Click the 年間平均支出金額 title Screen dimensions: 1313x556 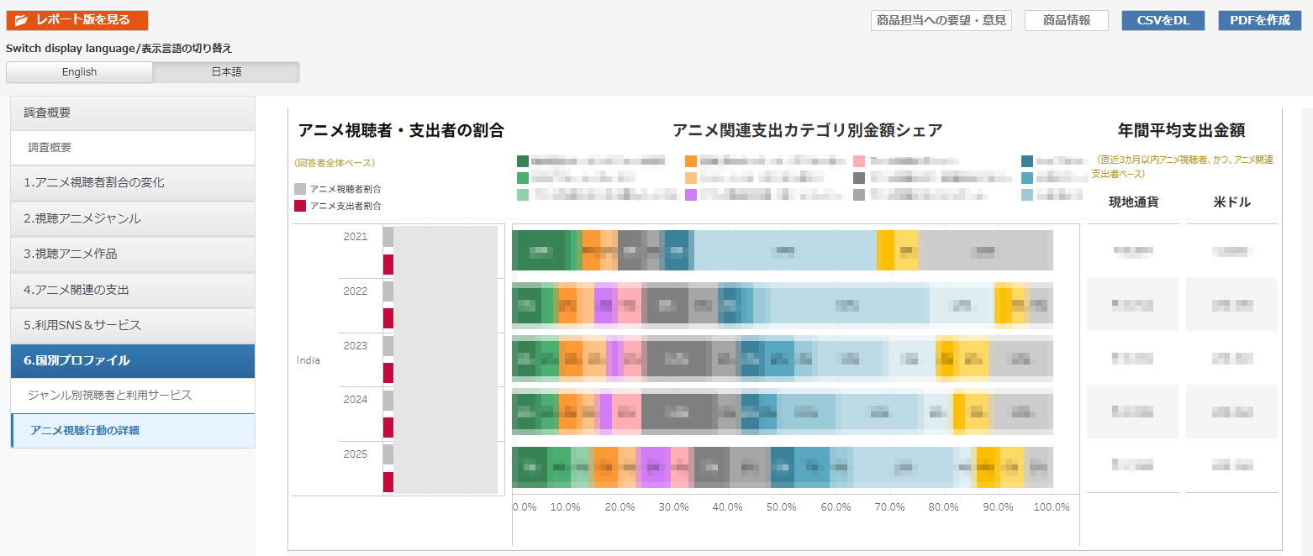point(1181,130)
